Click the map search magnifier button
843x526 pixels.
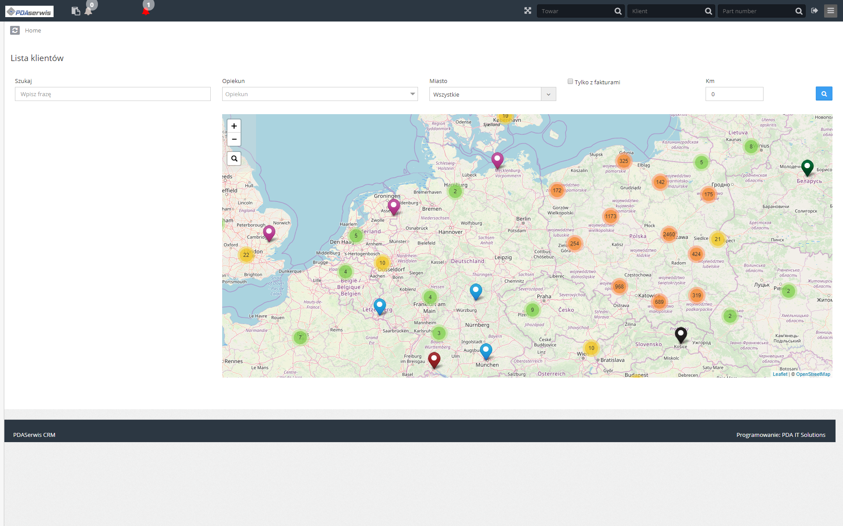234,159
